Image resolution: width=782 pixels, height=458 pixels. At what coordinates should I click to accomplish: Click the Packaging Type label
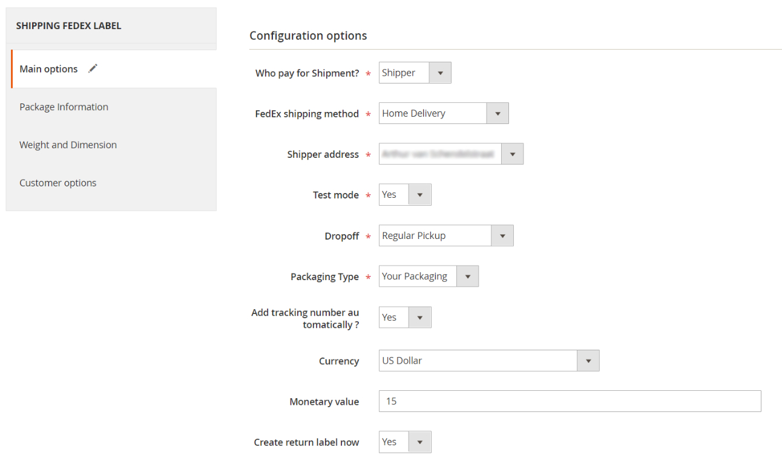click(x=325, y=276)
